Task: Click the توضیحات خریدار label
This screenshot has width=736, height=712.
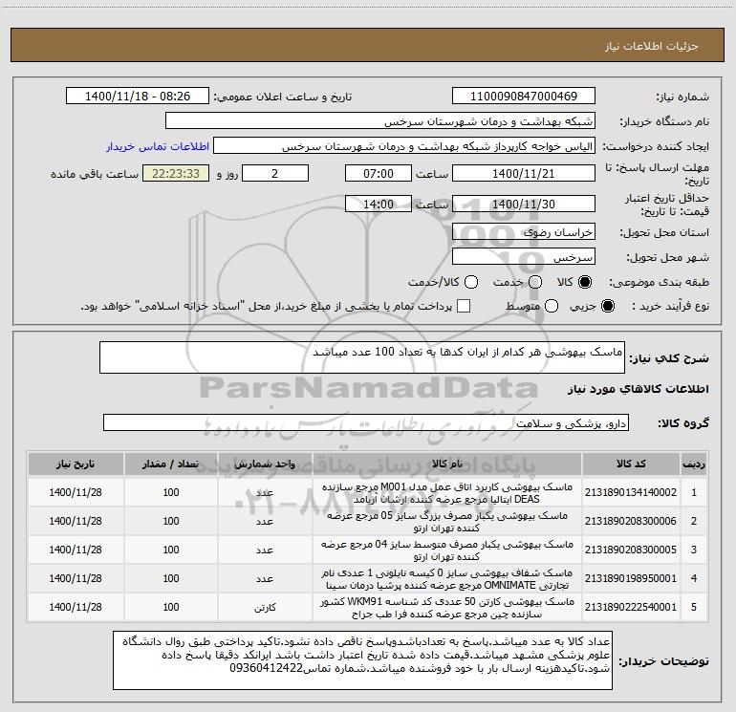Action: click(663, 661)
